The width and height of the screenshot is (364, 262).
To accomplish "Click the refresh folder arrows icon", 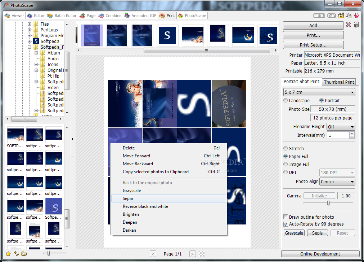I will pyautogui.click(x=16, y=253).
